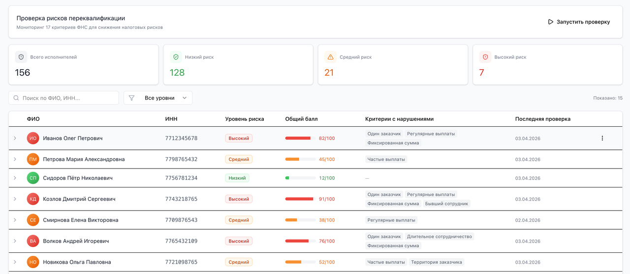Click the red shield icon for Высокий риск
630x274 pixels.
(x=485, y=57)
